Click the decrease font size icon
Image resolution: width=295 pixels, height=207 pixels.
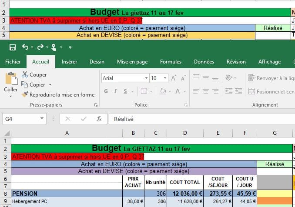click(x=183, y=78)
